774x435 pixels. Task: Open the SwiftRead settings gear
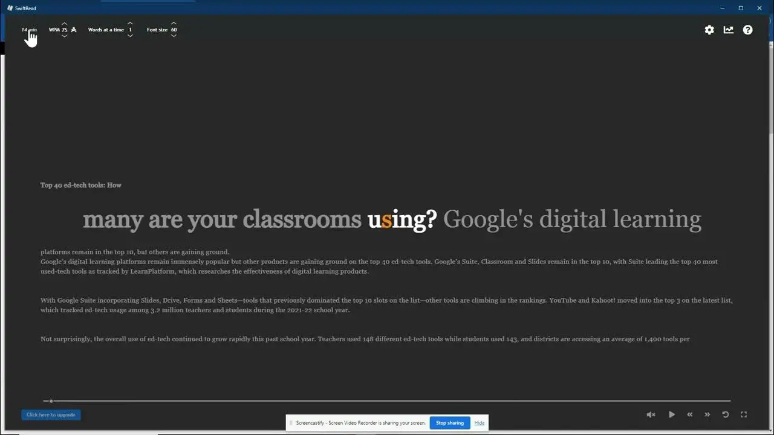pos(709,30)
